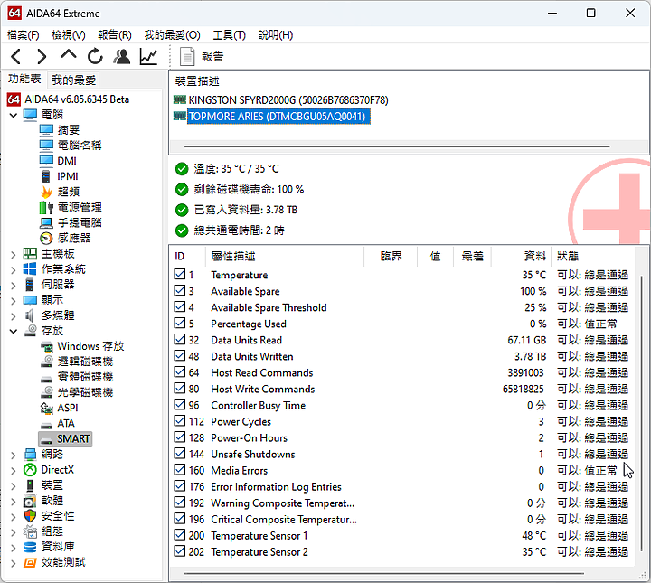Click the Report document icon
This screenshot has width=651, height=583.
click(x=187, y=56)
